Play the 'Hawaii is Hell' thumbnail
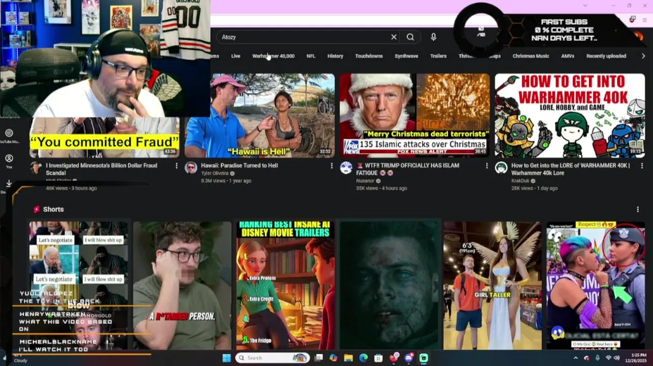The width and height of the screenshot is (653, 366). [259, 115]
